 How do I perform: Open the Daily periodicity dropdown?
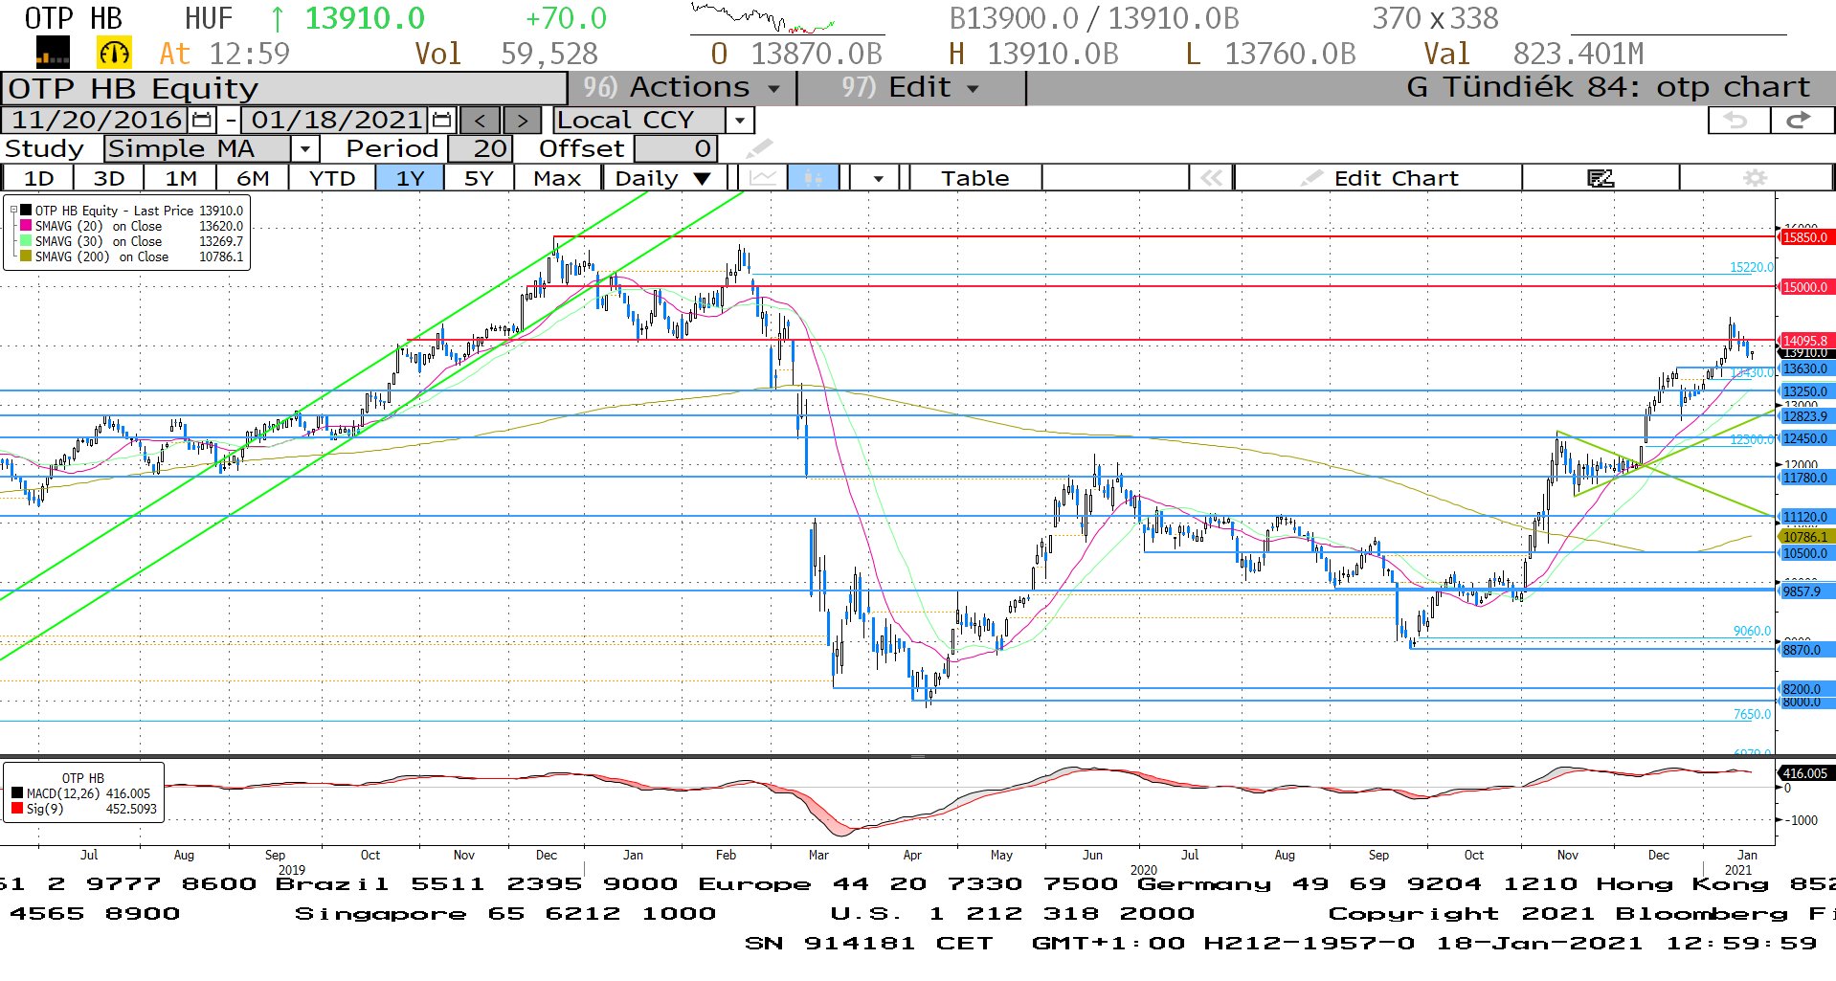[x=664, y=178]
